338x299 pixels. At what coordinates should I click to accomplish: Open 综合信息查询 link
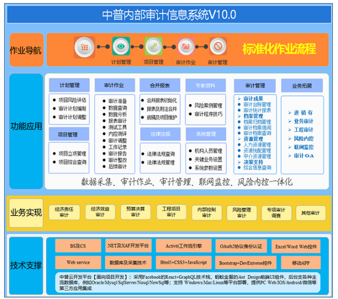257,168
